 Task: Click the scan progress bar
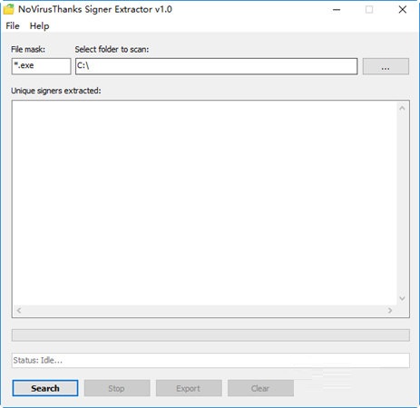click(210, 335)
